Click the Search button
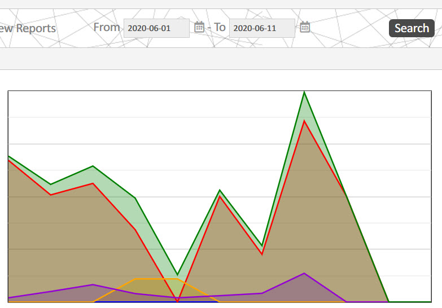This screenshot has height=308, width=442. (412, 28)
